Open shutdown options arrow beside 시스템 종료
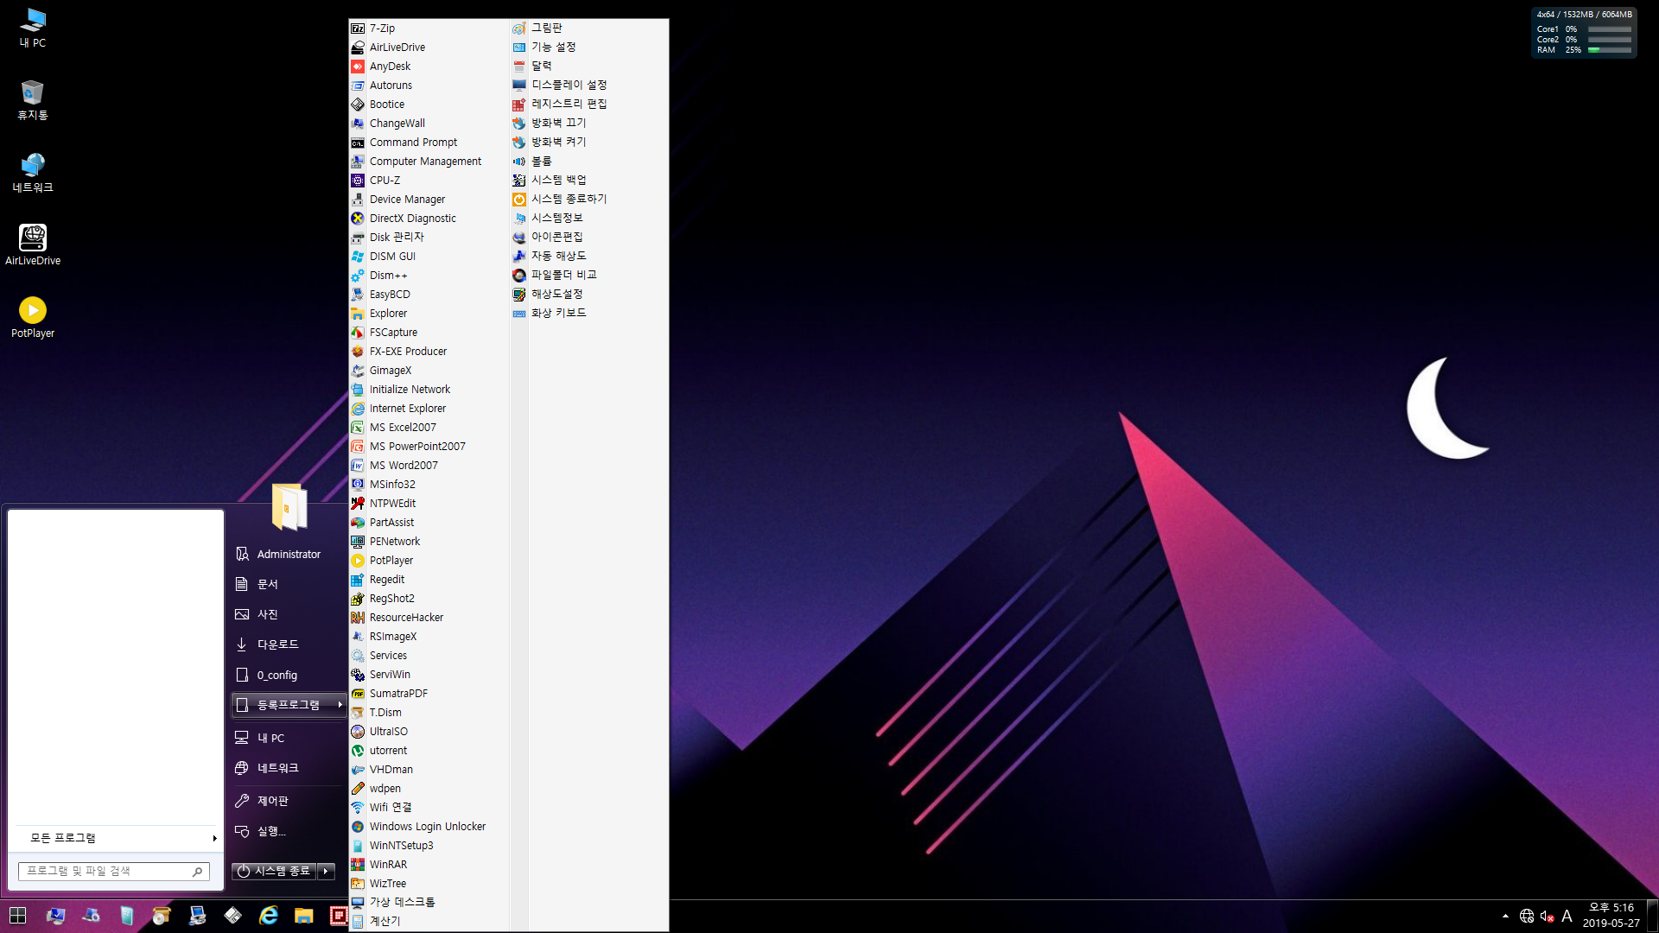 click(x=326, y=872)
